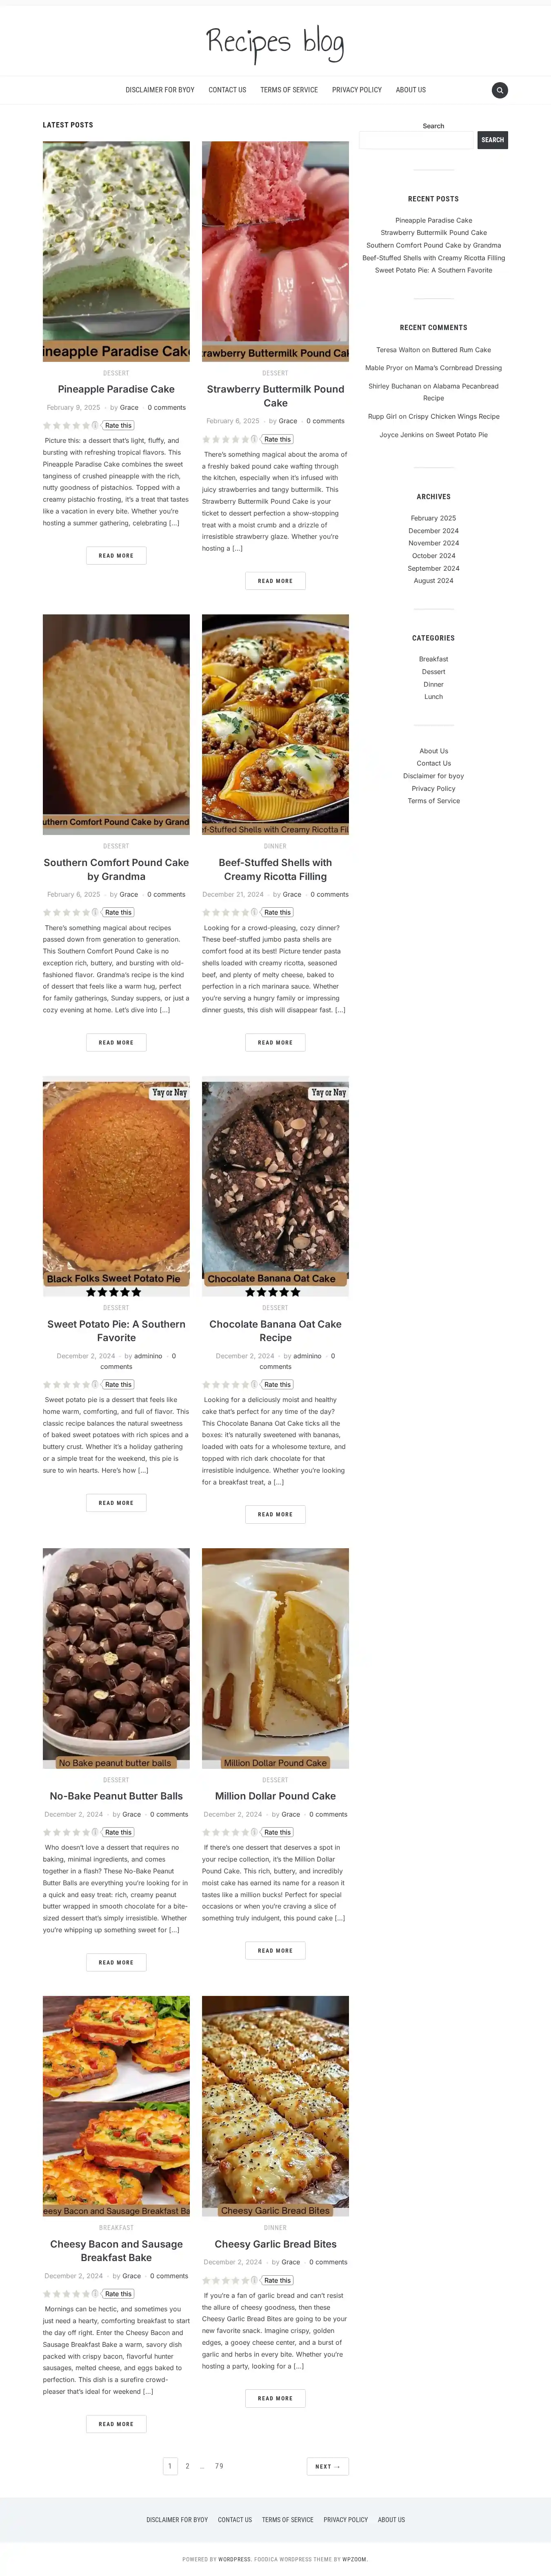This screenshot has width=551, height=2576.
Task: Click Read More under Southern Comfort Pound Cake
Action: [x=116, y=1042]
